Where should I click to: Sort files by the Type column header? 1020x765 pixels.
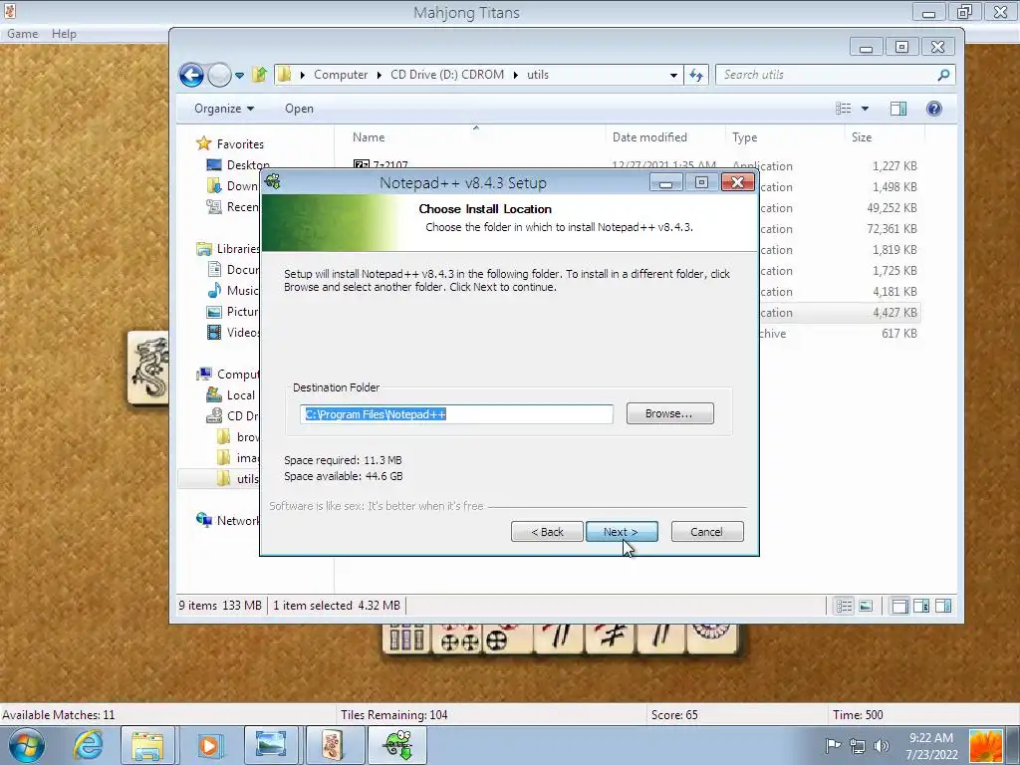744,137
